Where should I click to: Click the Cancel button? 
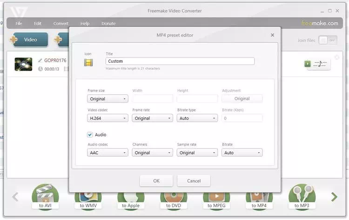pos(194,181)
